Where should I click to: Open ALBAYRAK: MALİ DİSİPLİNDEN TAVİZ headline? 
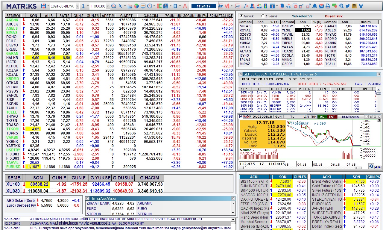(87, 223)
